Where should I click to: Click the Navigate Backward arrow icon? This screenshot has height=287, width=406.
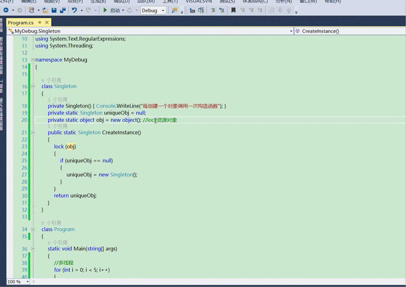click(6, 10)
